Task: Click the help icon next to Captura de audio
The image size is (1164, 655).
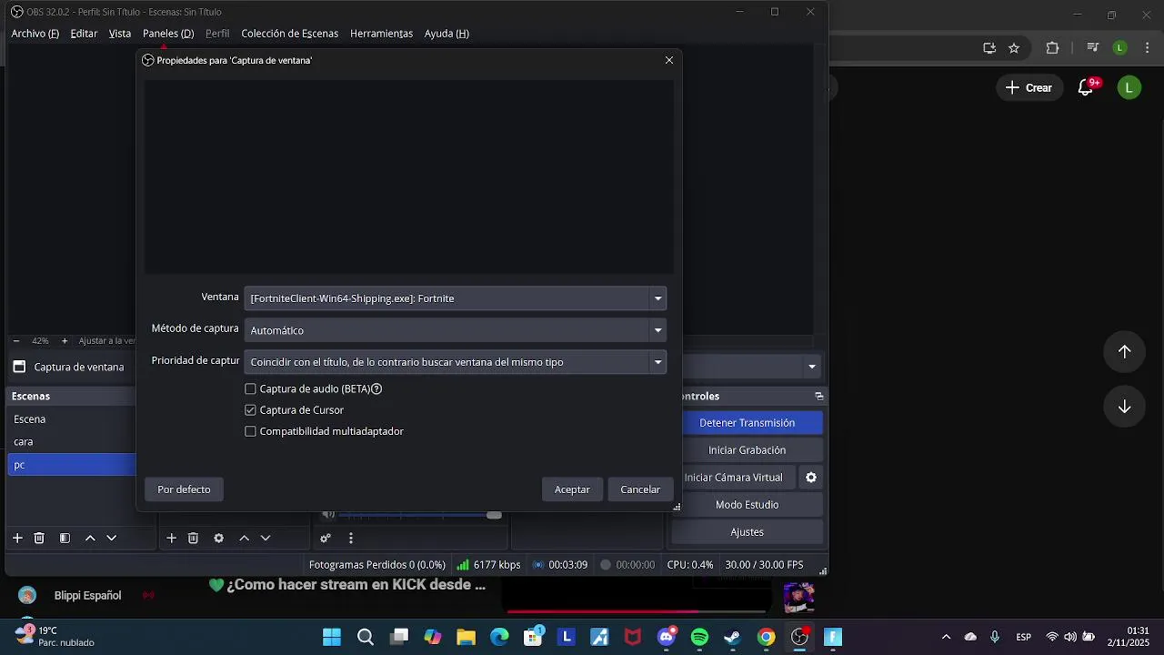Action: tap(376, 388)
